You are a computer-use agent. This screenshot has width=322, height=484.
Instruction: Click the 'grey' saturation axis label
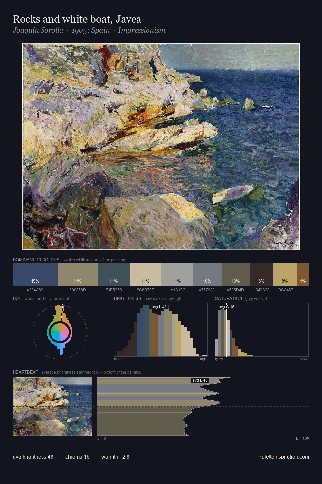coord(219,359)
